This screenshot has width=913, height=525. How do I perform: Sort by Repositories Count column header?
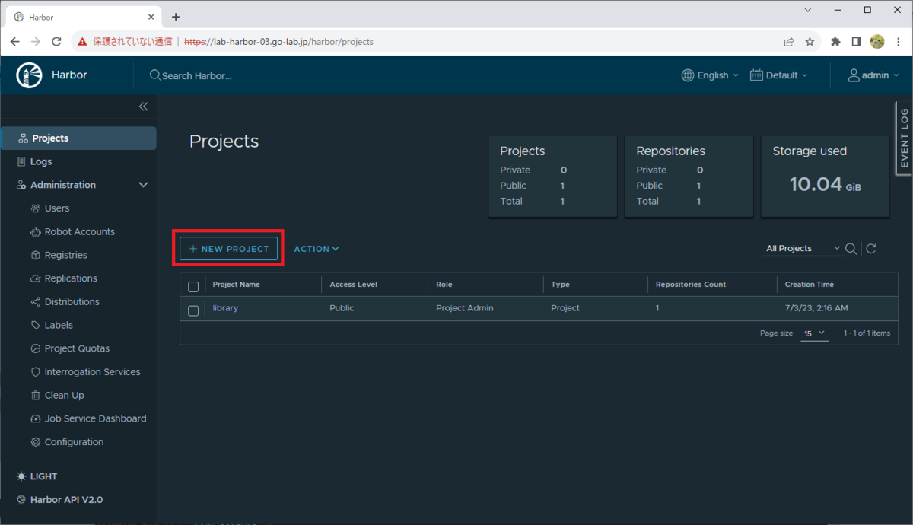coord(691,285)
